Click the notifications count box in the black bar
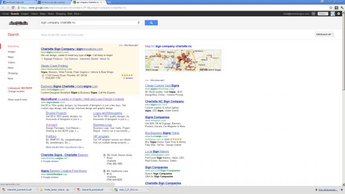This screenshot has height=194, width=345. [x=314, y=14]
